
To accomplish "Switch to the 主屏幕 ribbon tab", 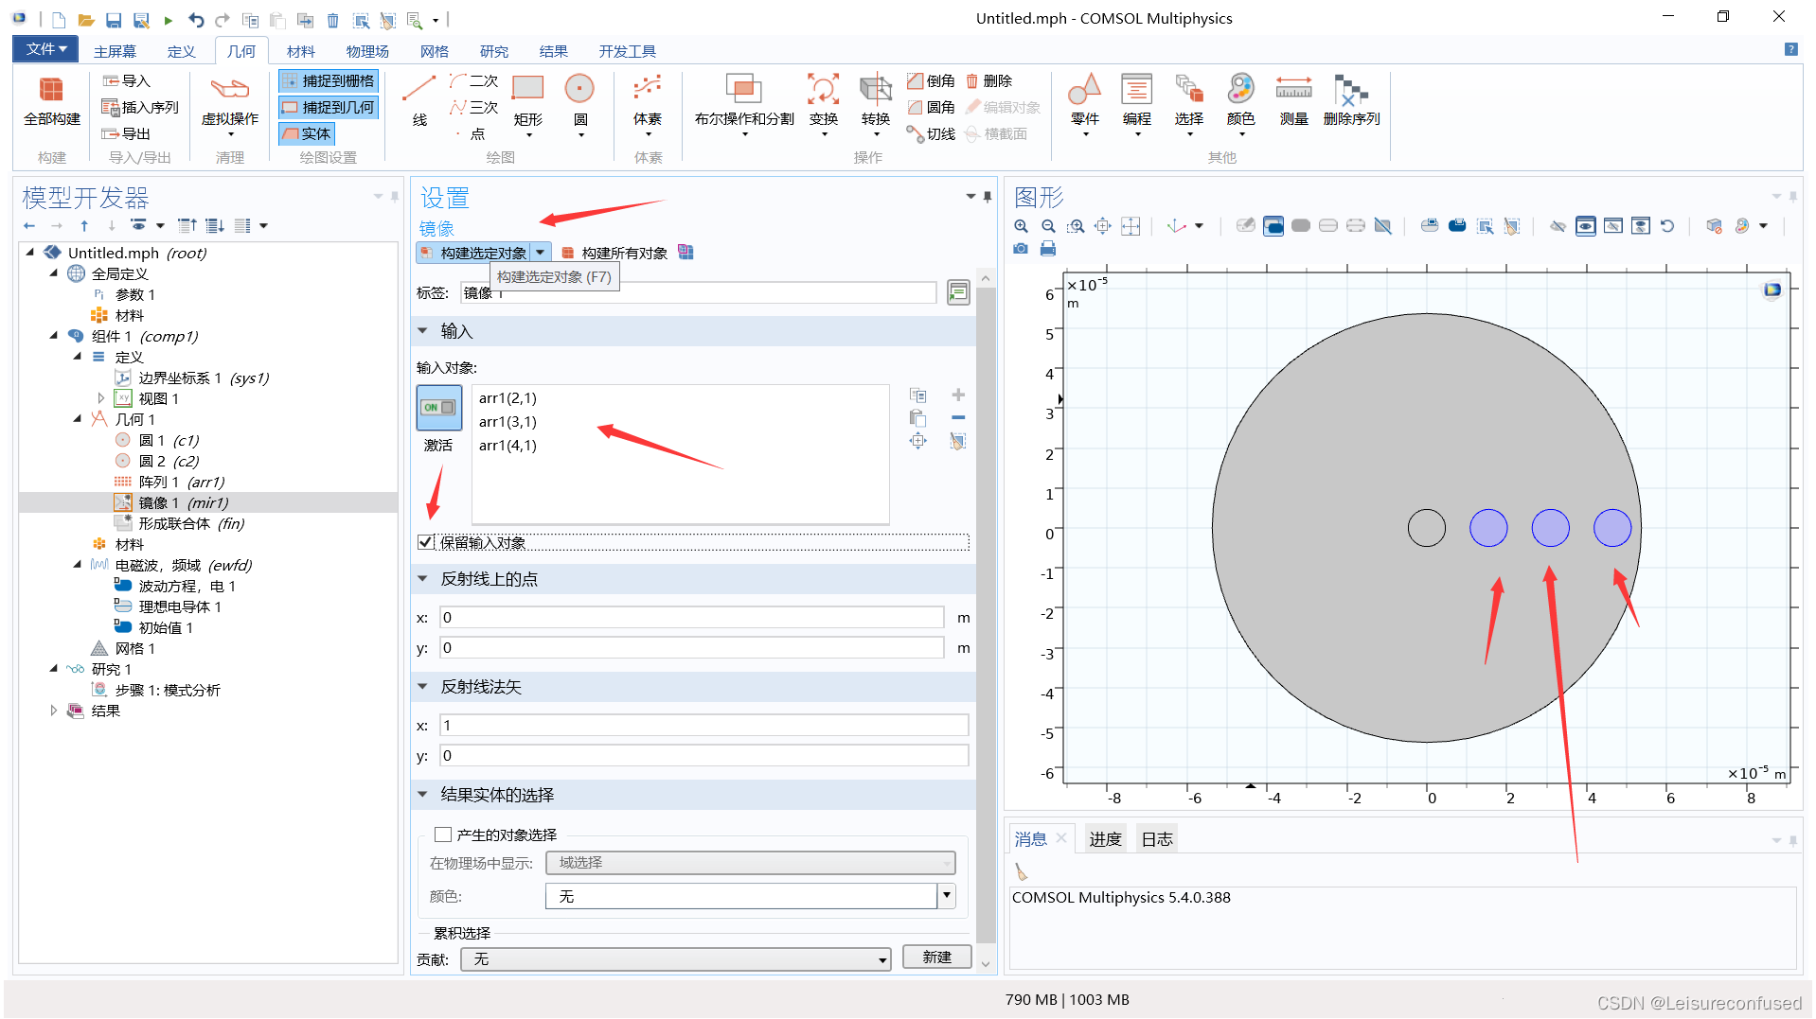I will (x=115, y=51).
